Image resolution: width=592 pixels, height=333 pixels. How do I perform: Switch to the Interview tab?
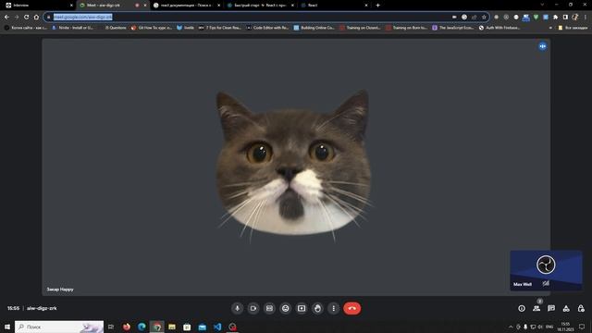[39, 6]
